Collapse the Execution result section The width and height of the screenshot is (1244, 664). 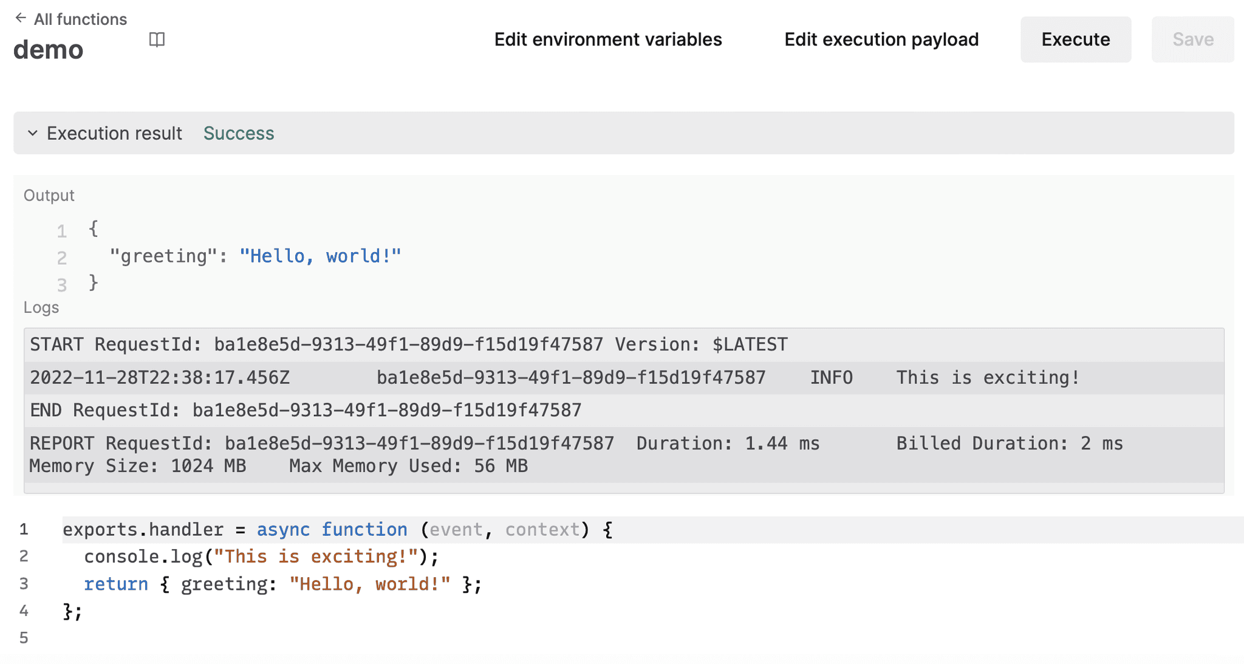[x=33, y=133]
